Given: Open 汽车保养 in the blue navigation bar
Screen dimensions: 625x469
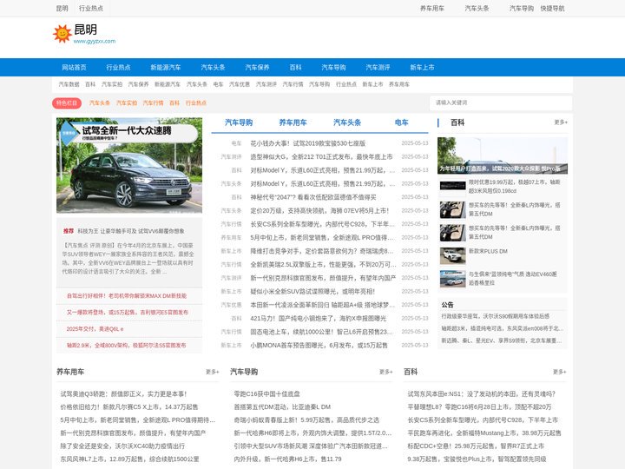Looking at the screenshot, I should [x=257, y=68].
